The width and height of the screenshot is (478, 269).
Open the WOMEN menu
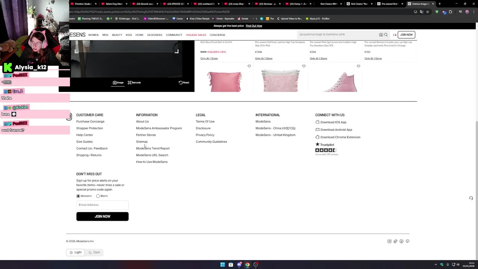click(93, 35)
